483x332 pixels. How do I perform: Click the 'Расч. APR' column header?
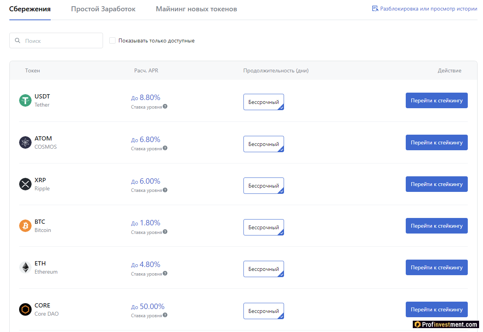pos(146,70)
